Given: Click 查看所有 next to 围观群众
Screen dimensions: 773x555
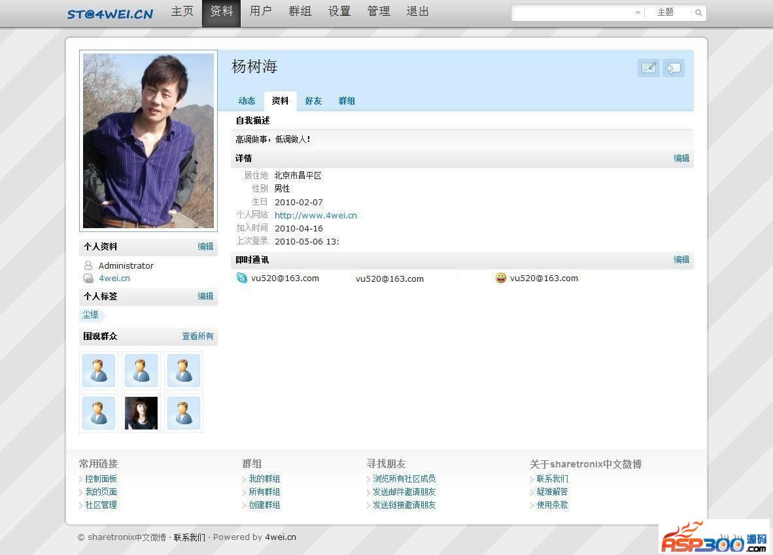Looking at the screenshot, I should tap(198, 336).
